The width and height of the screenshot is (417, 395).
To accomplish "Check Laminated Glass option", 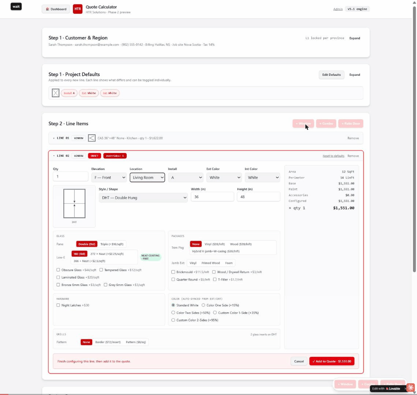I will coord(58,277).
